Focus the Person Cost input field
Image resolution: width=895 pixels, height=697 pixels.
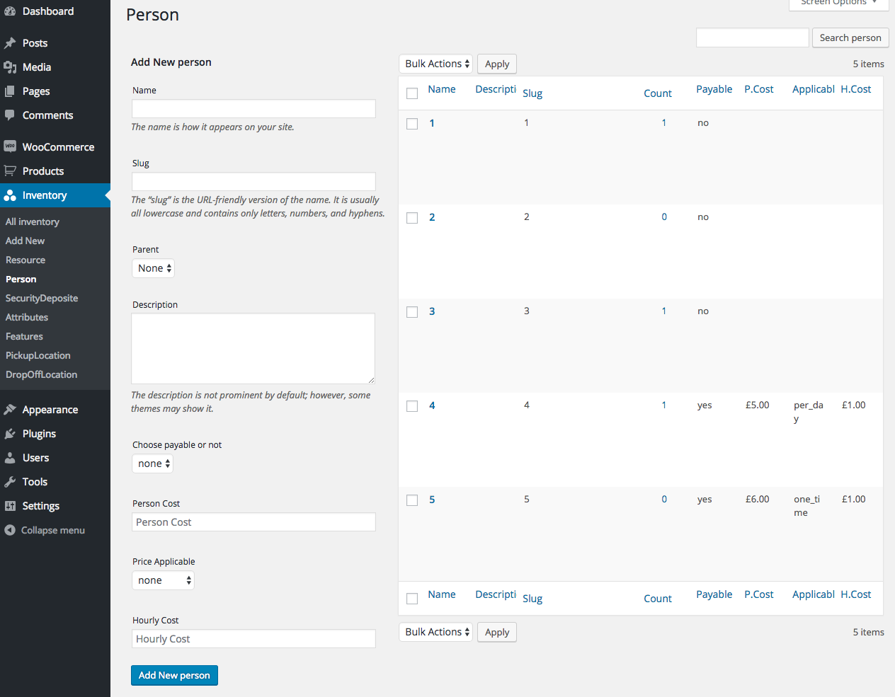[x=253, y=522]
